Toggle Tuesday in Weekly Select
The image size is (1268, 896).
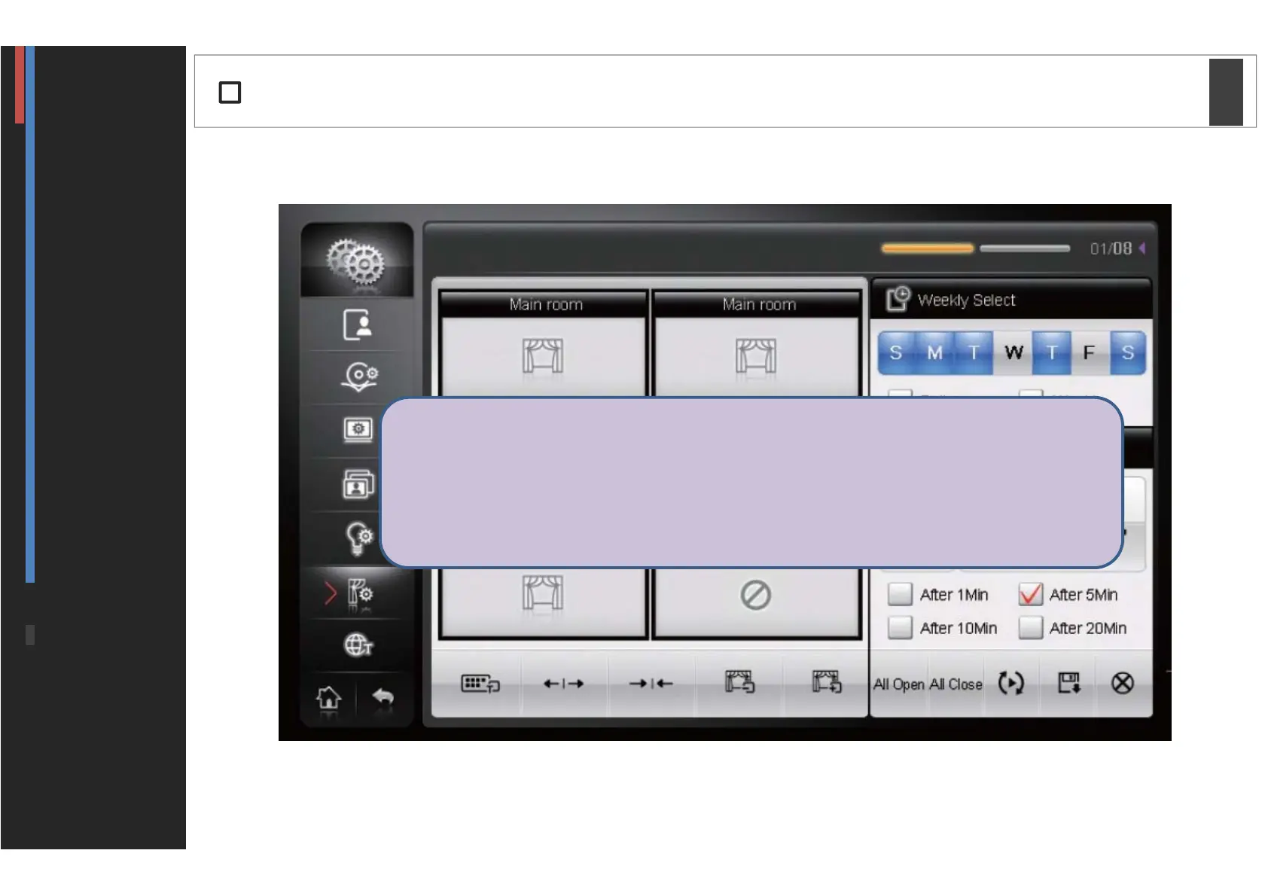tap(974, 353)
